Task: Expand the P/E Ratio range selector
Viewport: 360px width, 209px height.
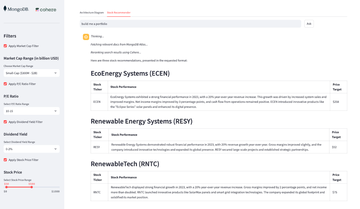Action: click(31, 111)
